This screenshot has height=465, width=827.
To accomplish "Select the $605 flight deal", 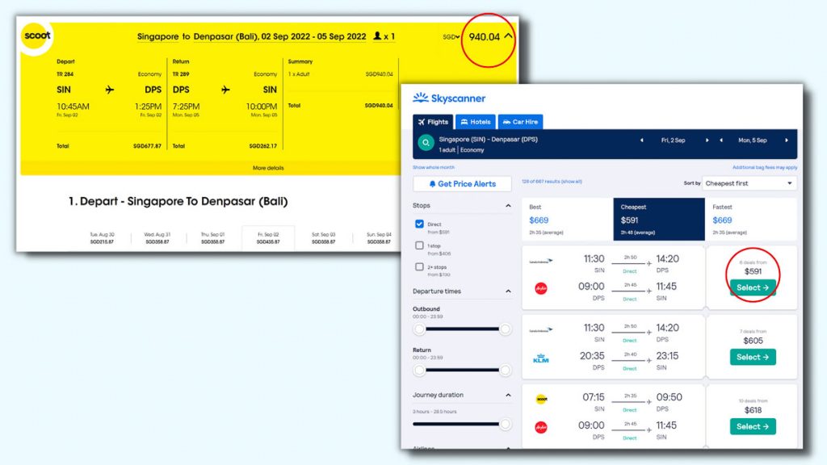I will click(753, 357).
